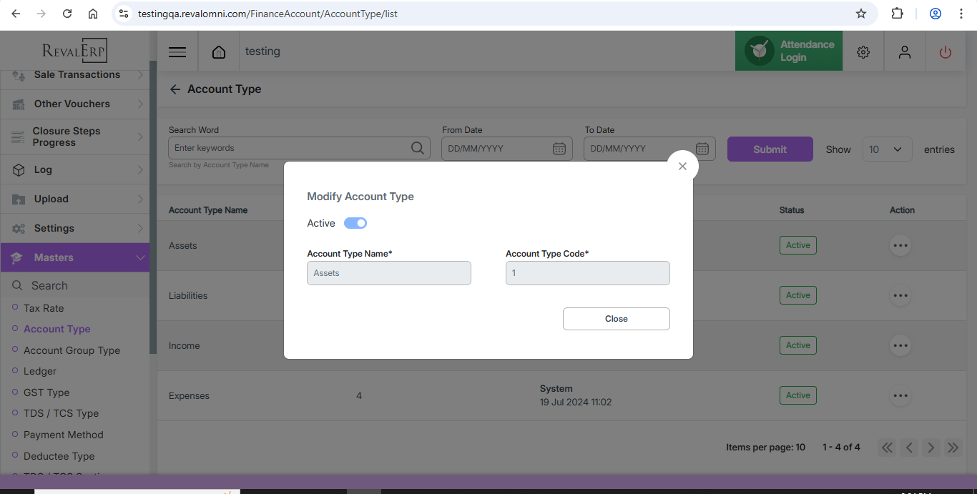Open Account Group Type menu item
This screenshot has width=977, height=494.
pyautogui.click(x=72, y=350)
